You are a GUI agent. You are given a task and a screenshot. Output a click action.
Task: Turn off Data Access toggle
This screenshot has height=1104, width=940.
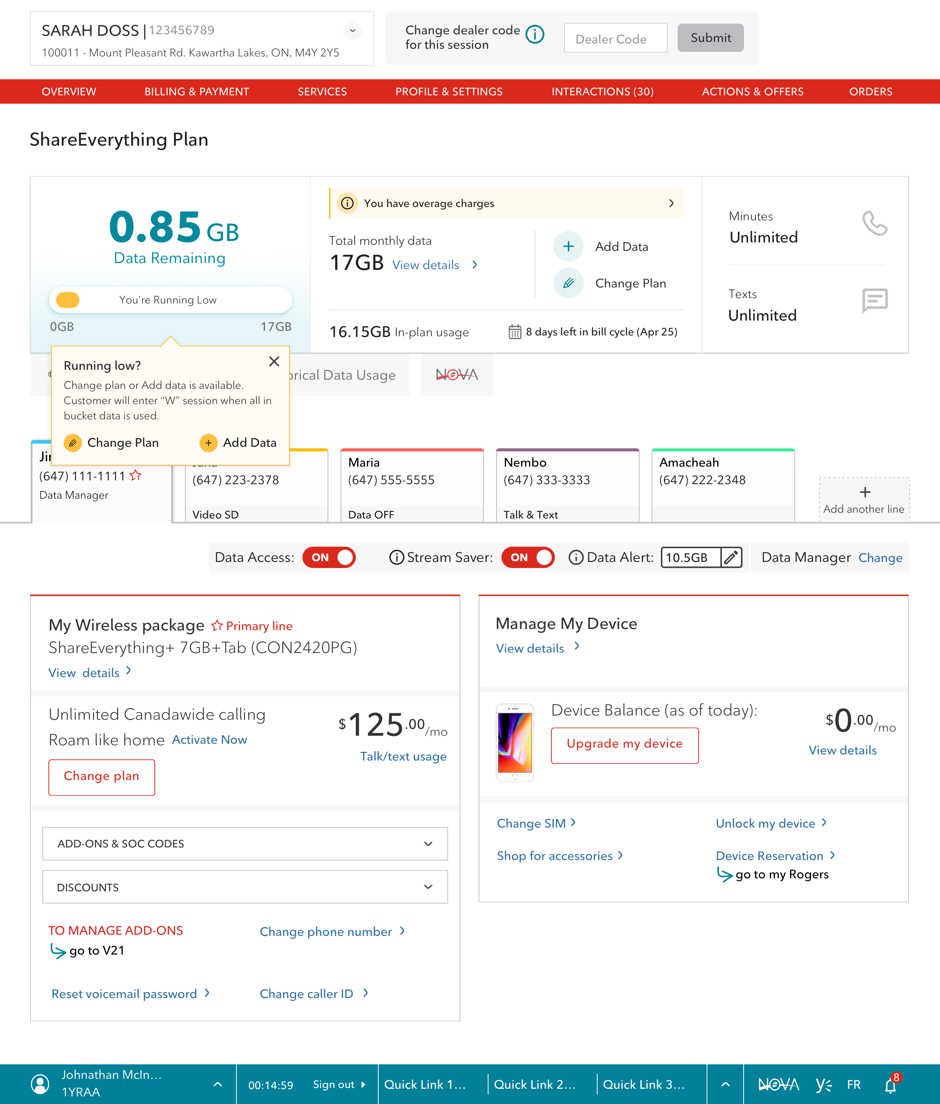(329, 558)
